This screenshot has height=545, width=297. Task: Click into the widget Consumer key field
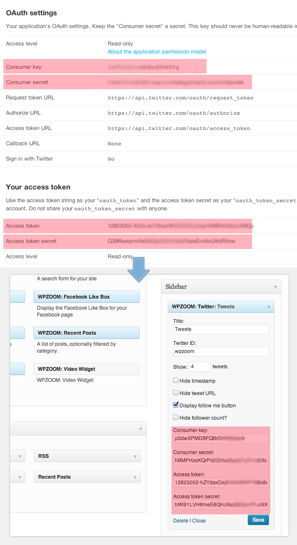[221, 438]
